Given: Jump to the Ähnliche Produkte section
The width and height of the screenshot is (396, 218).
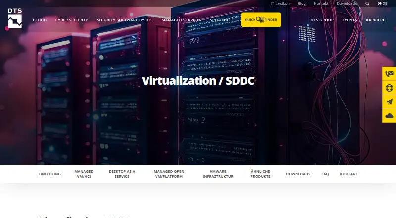Looking at the screenshot, I should tap(260, 174).
